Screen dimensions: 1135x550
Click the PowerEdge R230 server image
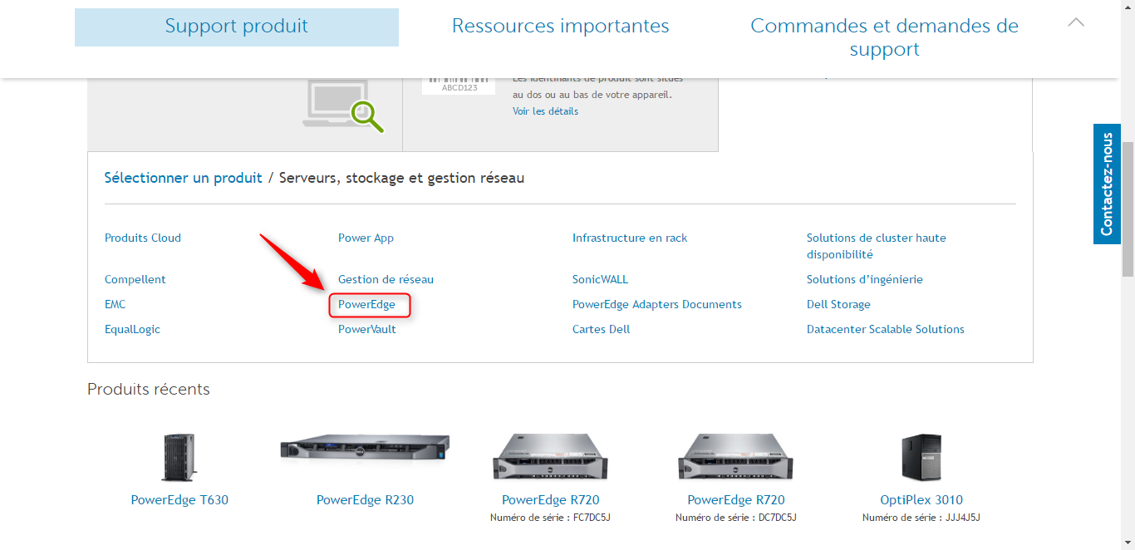pyautogui.click(x=365, y=447)
